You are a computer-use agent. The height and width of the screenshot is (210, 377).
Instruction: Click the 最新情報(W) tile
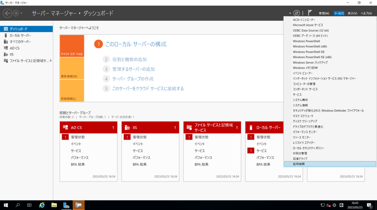coord(72,68)
